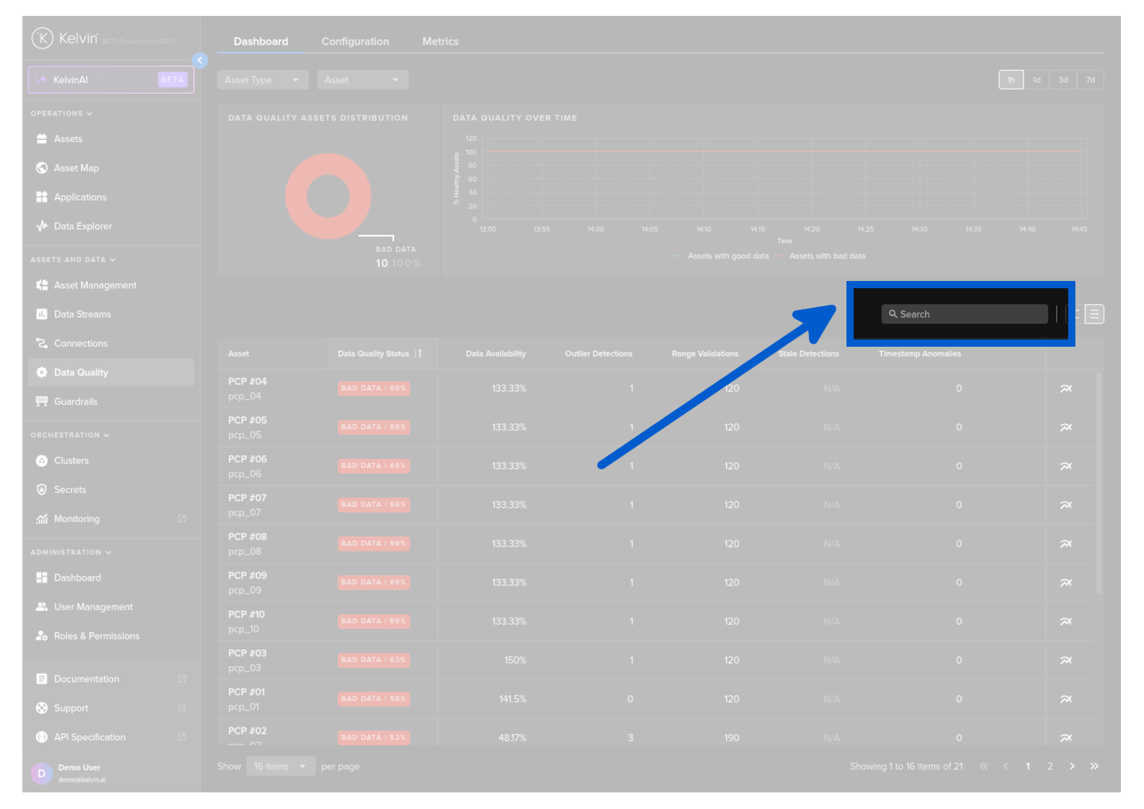Switch the time range to 7d
Viewport: 1144px width, 809px height.
point(1090,80)
